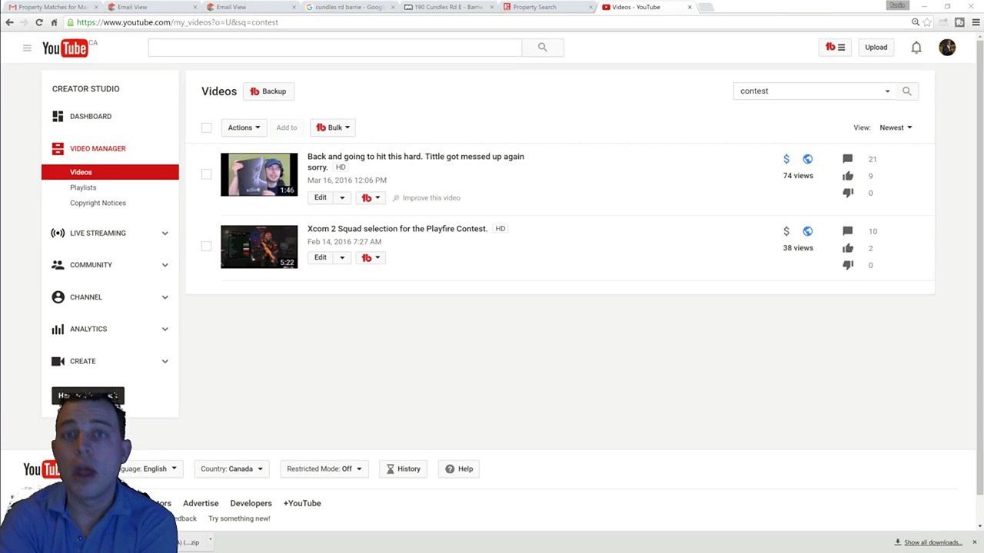This screenshot has height=553, width=984.
Task: Open the notifications bell
Action: (916, 48)
